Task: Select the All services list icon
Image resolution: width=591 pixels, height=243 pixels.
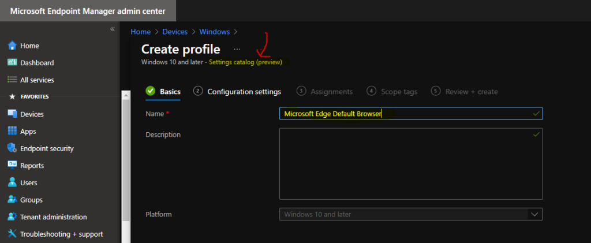Action: [x=13, y=80]
